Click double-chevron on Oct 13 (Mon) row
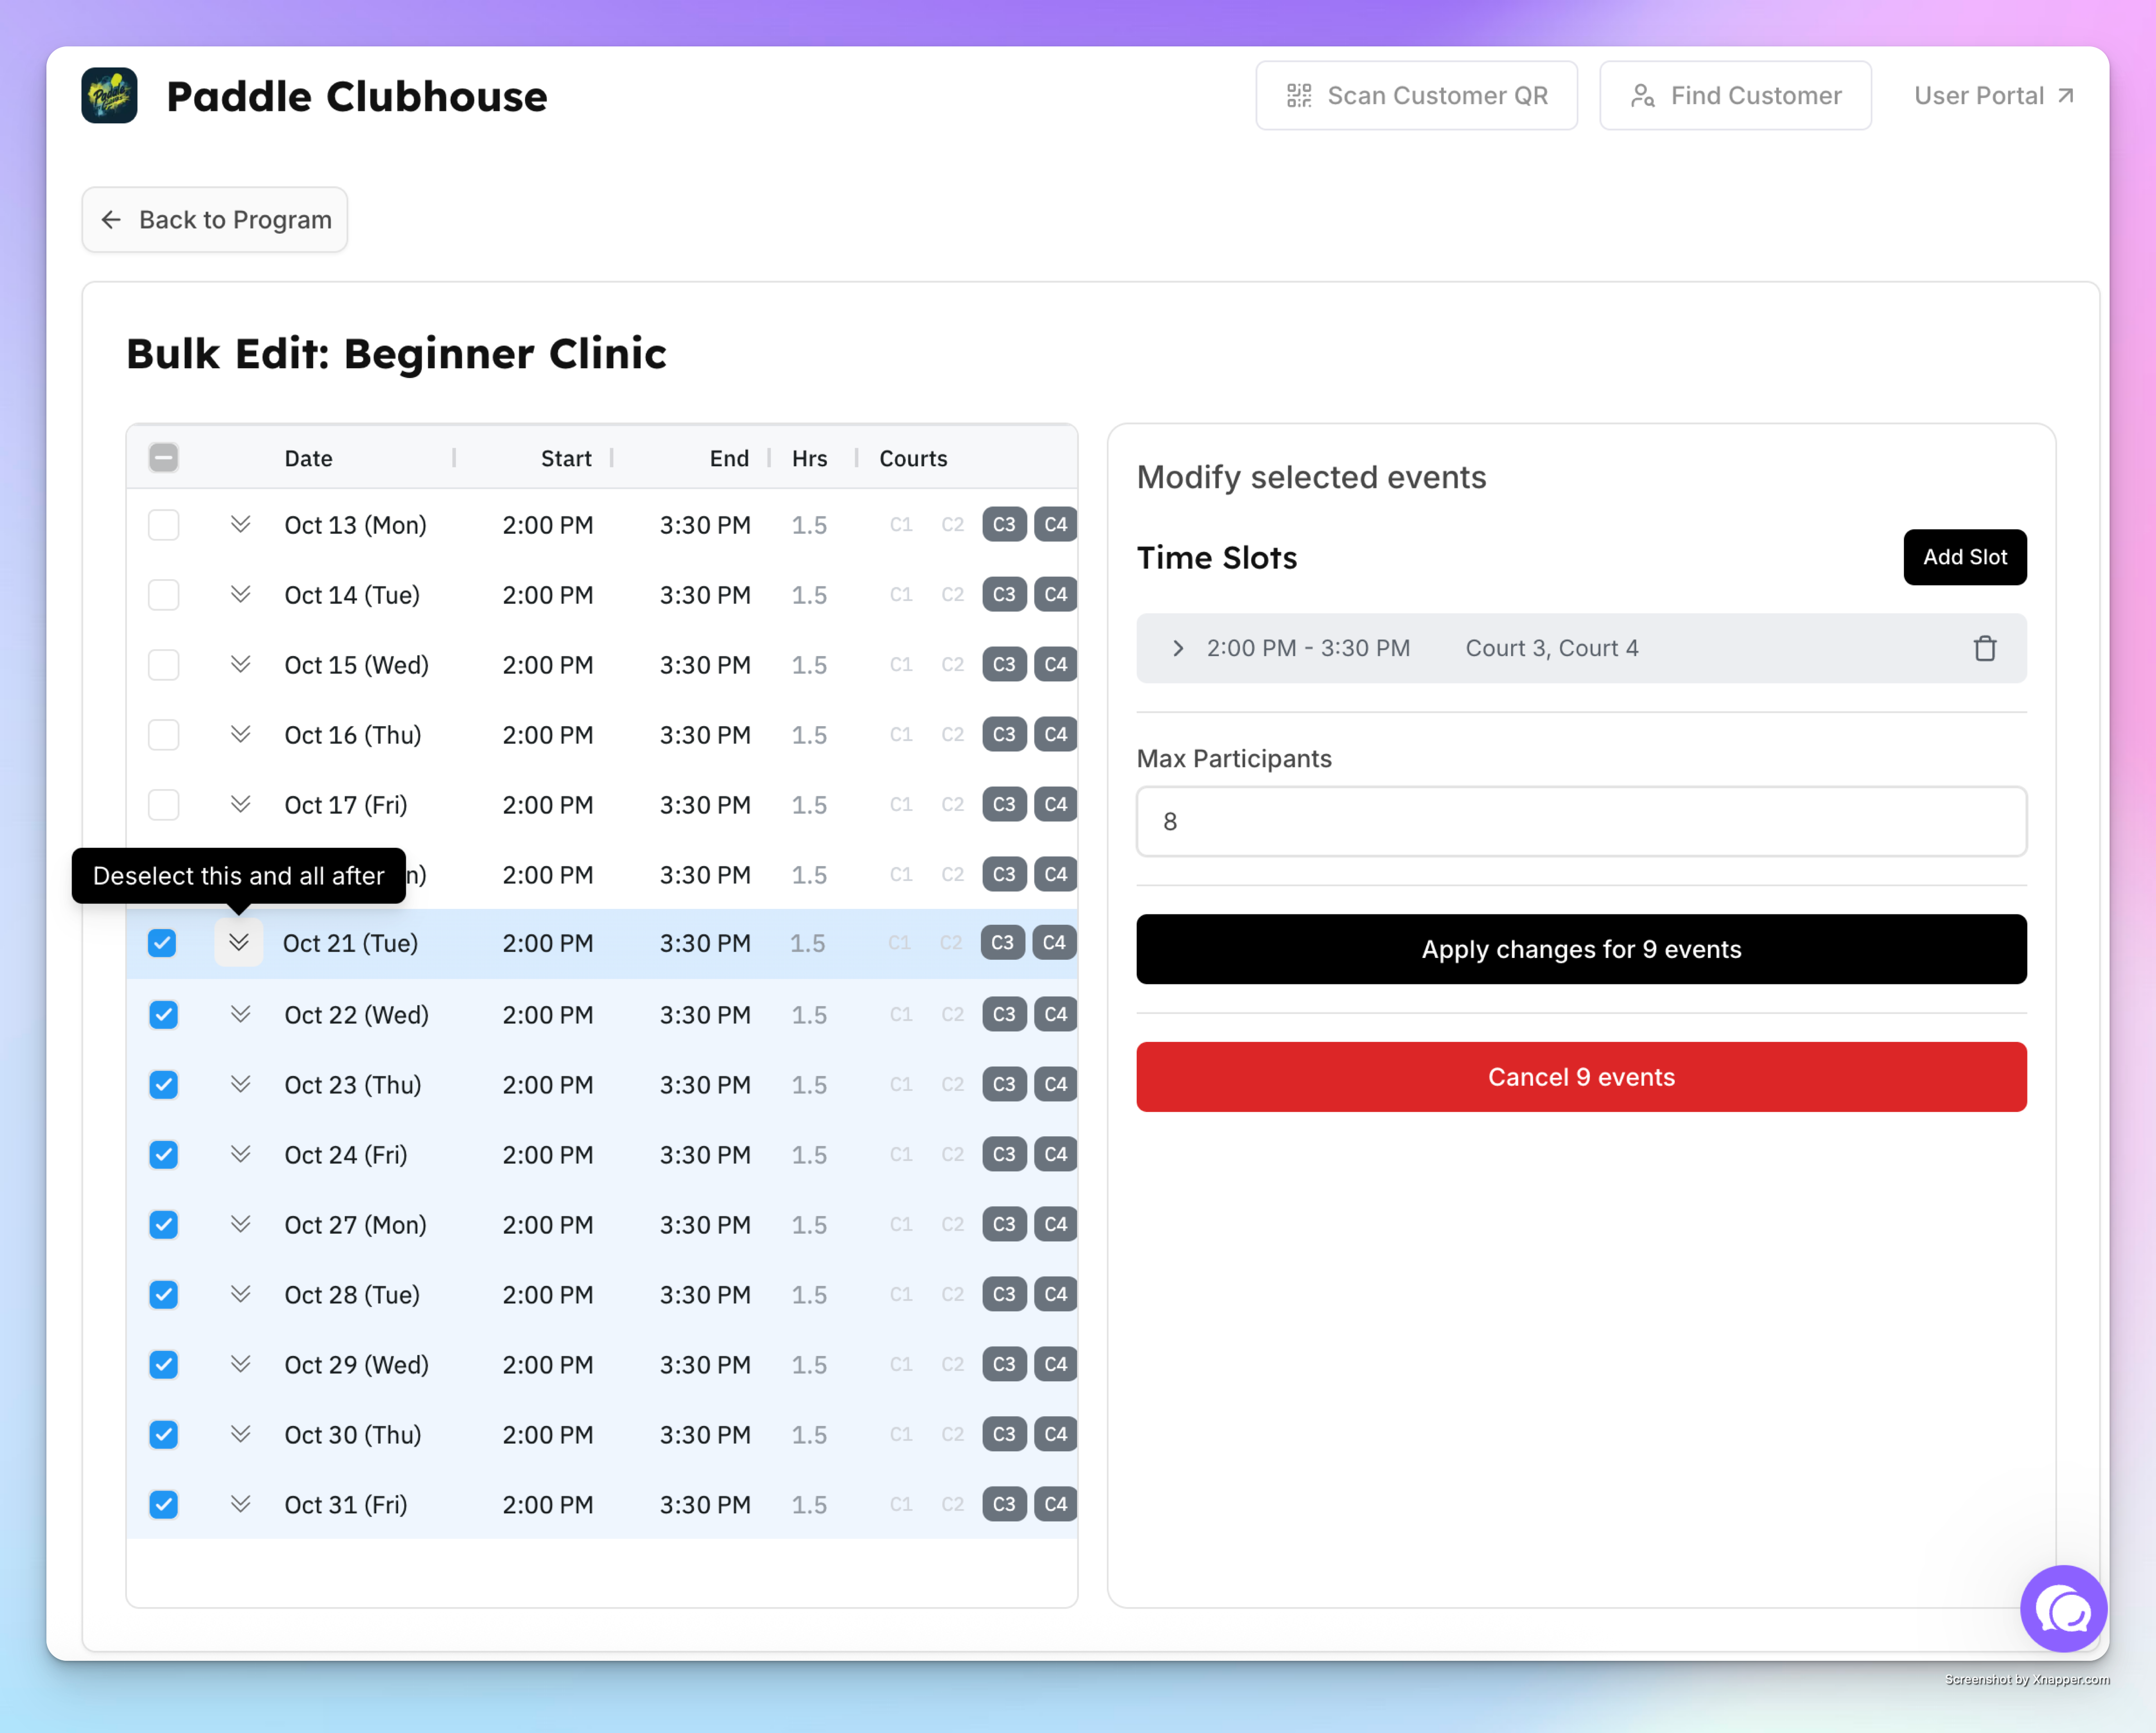 (240, 524)
